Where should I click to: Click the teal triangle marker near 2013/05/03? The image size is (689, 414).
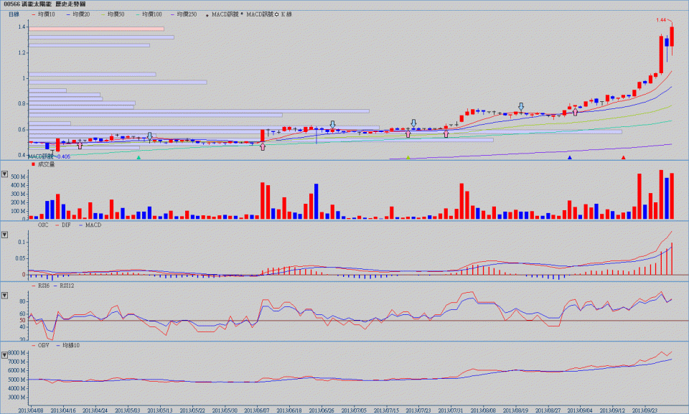pyautogui.click(x=139, y=157)
